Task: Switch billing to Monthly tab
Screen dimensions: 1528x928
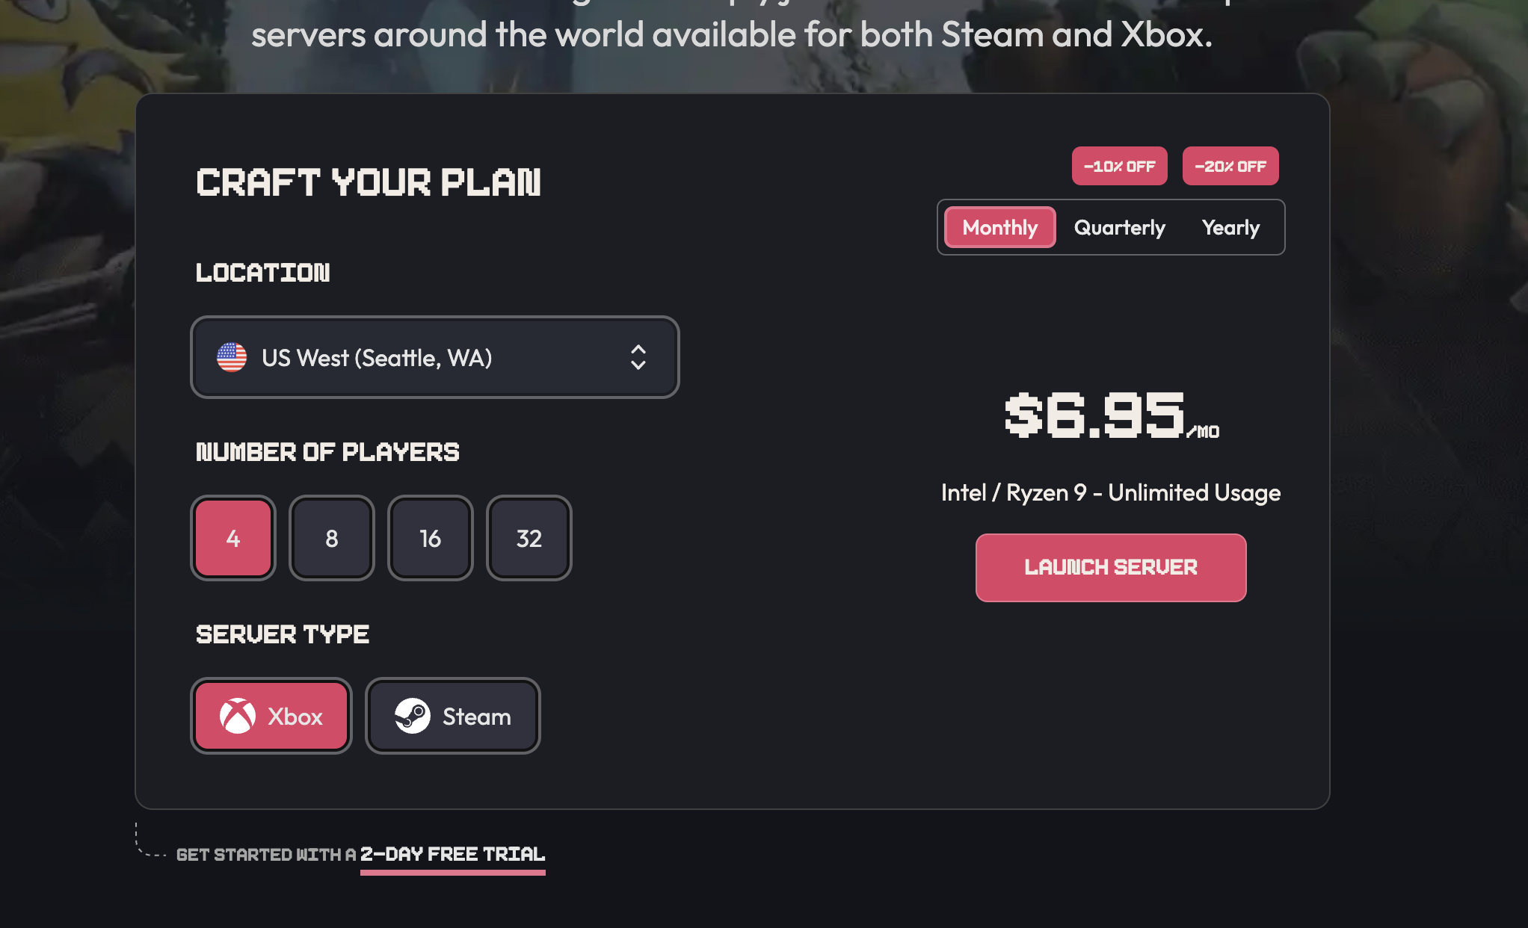Action: (x=1000, y=227)
